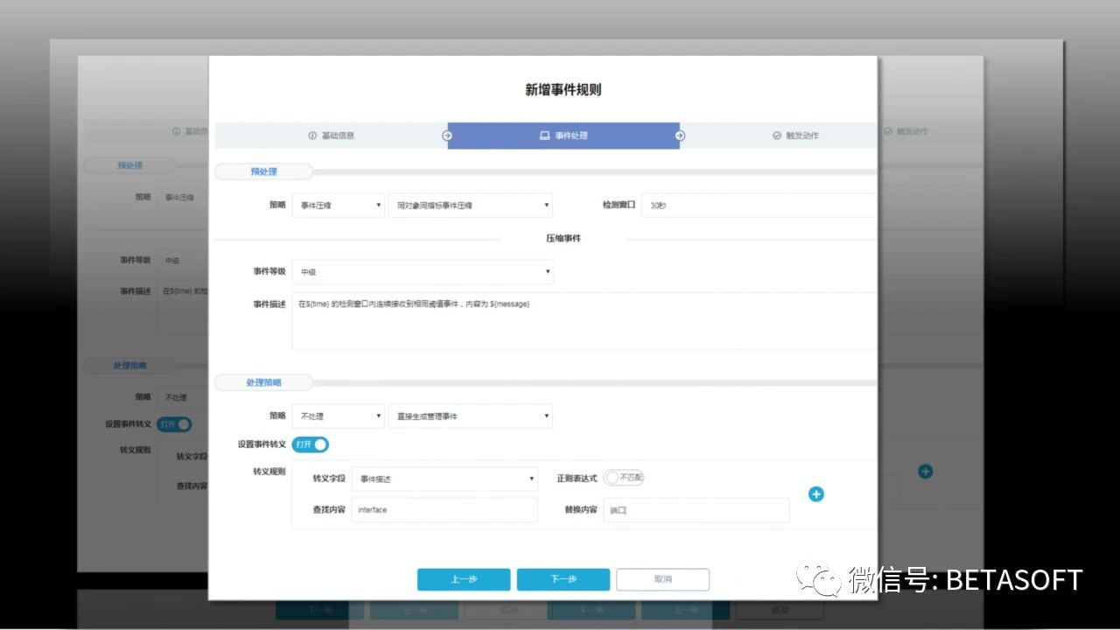This screenshot has width=1120, height=630.
Task: Click the plus icon at the far right edge
Action: click(x=925, y=472)
